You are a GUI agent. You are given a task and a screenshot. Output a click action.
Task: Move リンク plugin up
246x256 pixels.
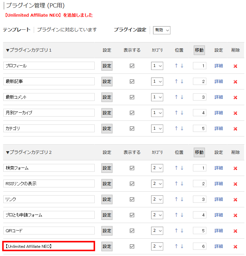coord(176,199)
